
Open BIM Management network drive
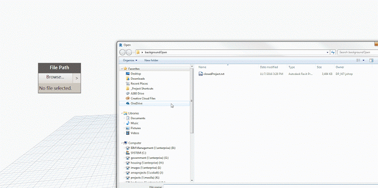tap(153, 148)
